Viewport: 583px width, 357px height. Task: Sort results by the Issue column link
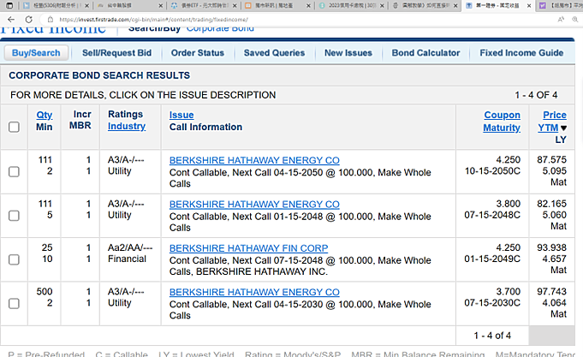(181, 115)
